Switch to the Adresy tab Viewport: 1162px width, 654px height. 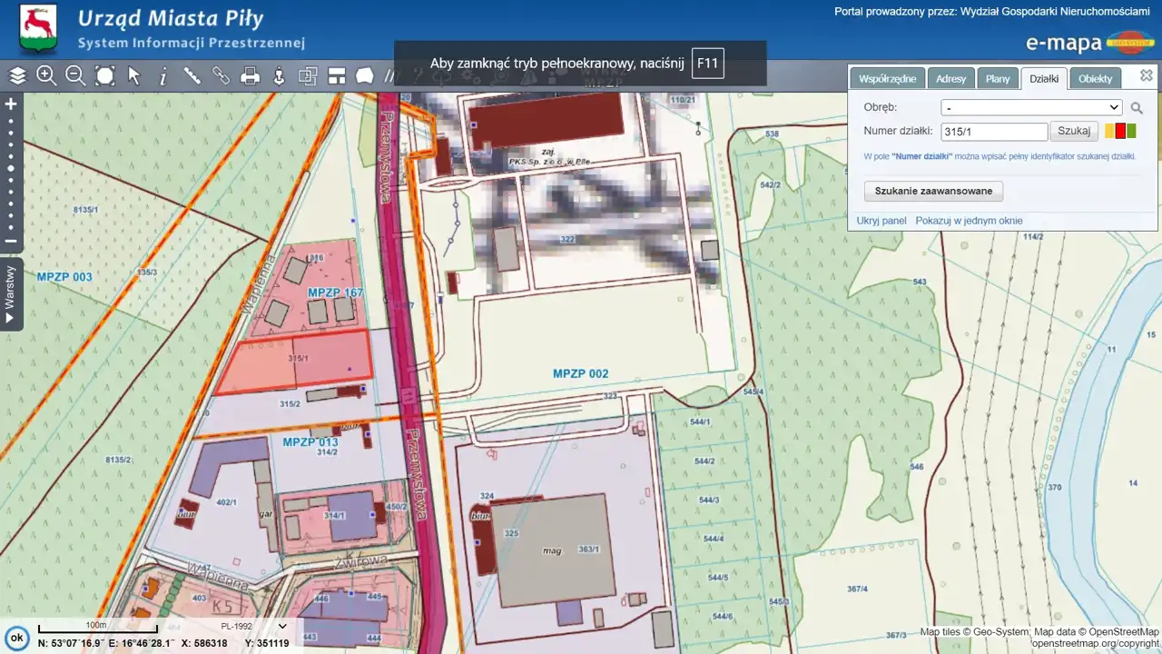pyautogui.click(x=950, y=79)
